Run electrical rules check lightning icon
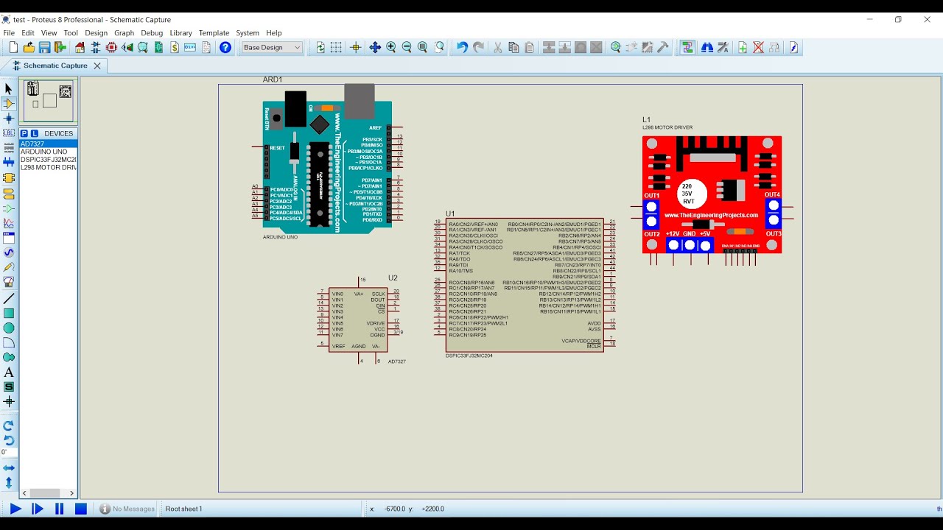 pos(793,47)
